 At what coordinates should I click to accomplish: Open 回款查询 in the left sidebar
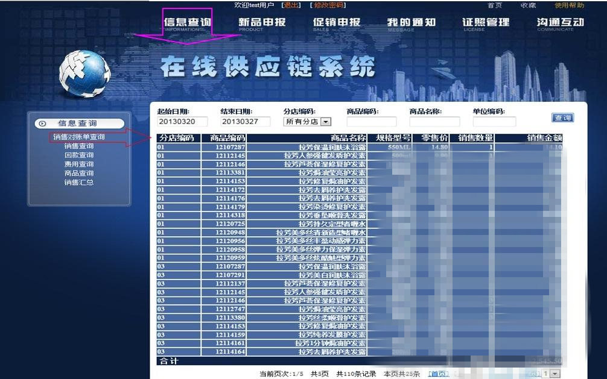(79, 155)
